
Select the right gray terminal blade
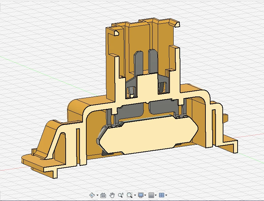click(x=153, y=61)
